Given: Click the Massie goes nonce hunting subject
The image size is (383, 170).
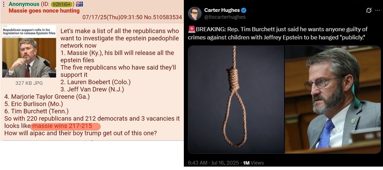Looking at the screenshot, I should [44, 11].
